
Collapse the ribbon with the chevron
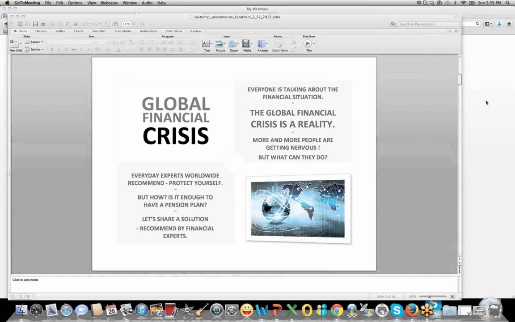coord(450,31)
